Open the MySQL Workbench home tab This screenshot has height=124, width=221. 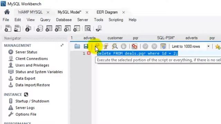7,12
